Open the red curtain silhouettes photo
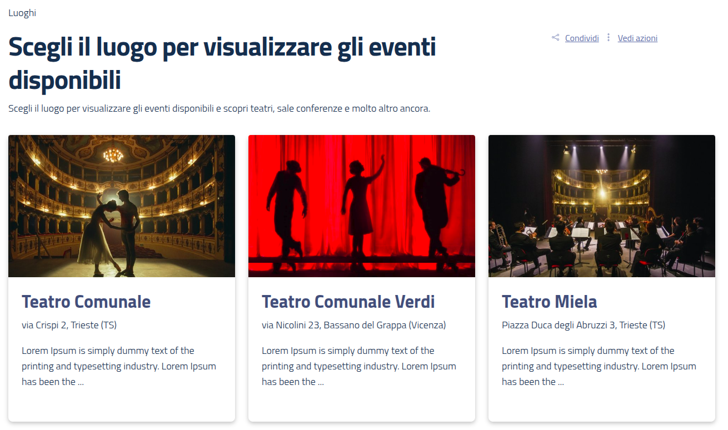The image size is (728, 430). pos(362,206)
